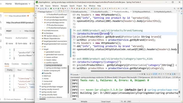Click the Home link in Postman
The image size is (183, 103).
tap(9, 4)
